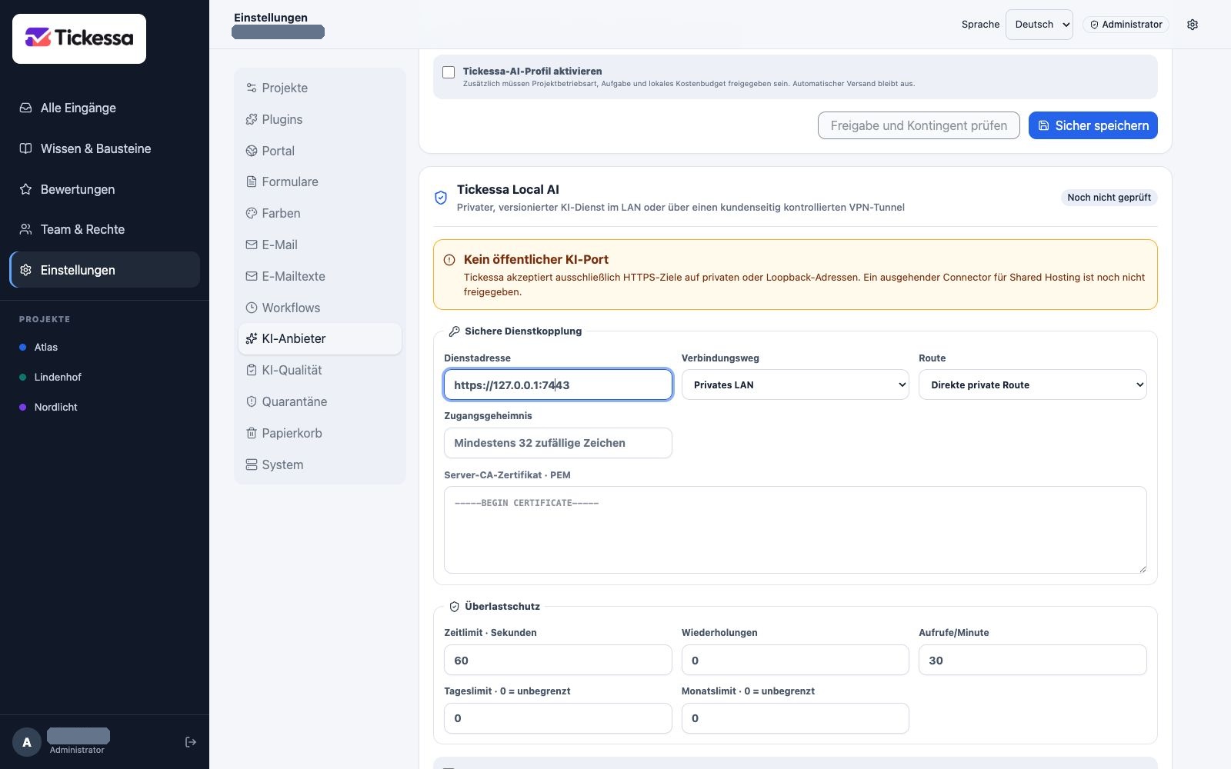Click the shield icon next to Quarantäne
1231x769 pixels.
pos(252,401)
